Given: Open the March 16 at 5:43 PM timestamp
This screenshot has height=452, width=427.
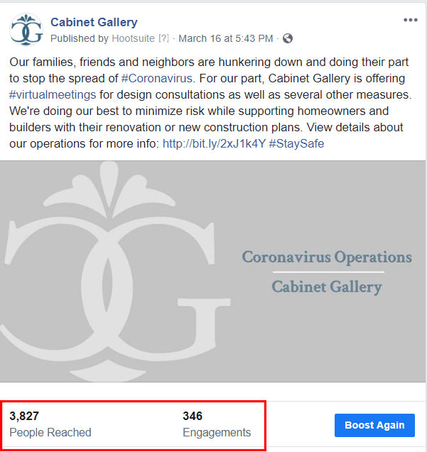Looking at the screenshot, I should click(x=226, y=38).
